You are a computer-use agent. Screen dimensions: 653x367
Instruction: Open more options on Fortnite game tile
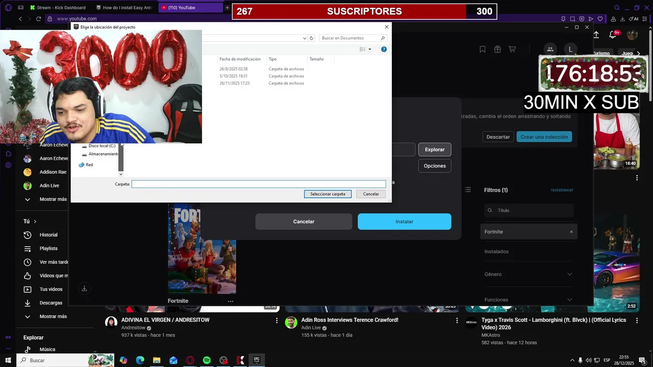[231, 301]
